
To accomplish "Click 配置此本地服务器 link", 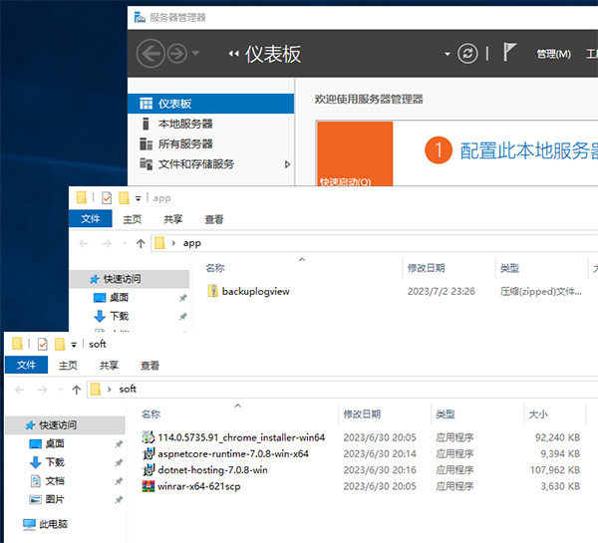I will tap(528, 150).
